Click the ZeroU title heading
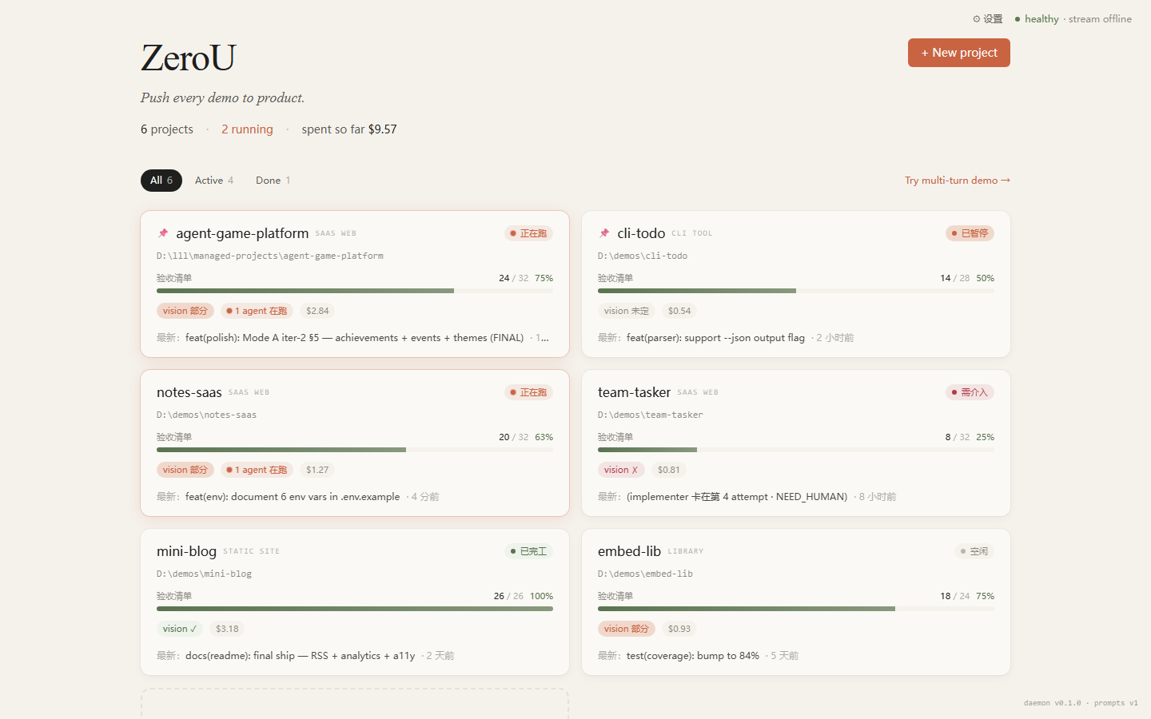Image resolution: width=1151 pixels, height=719 pixels. [x=189, y=58]
